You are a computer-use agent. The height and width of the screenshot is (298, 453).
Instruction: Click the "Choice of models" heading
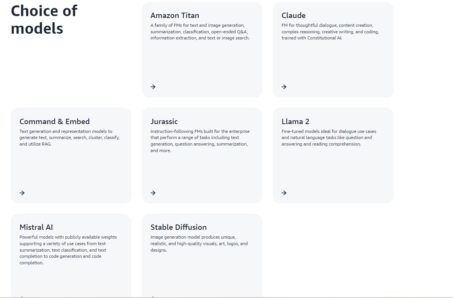click(x=44, y=20)
